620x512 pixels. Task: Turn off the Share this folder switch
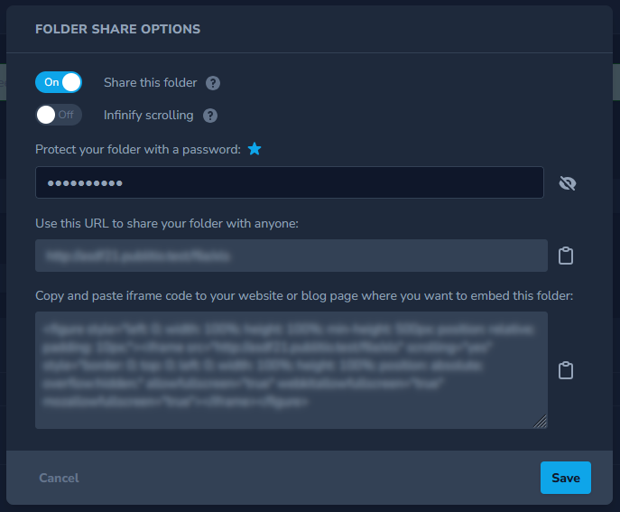click(59, 82)
